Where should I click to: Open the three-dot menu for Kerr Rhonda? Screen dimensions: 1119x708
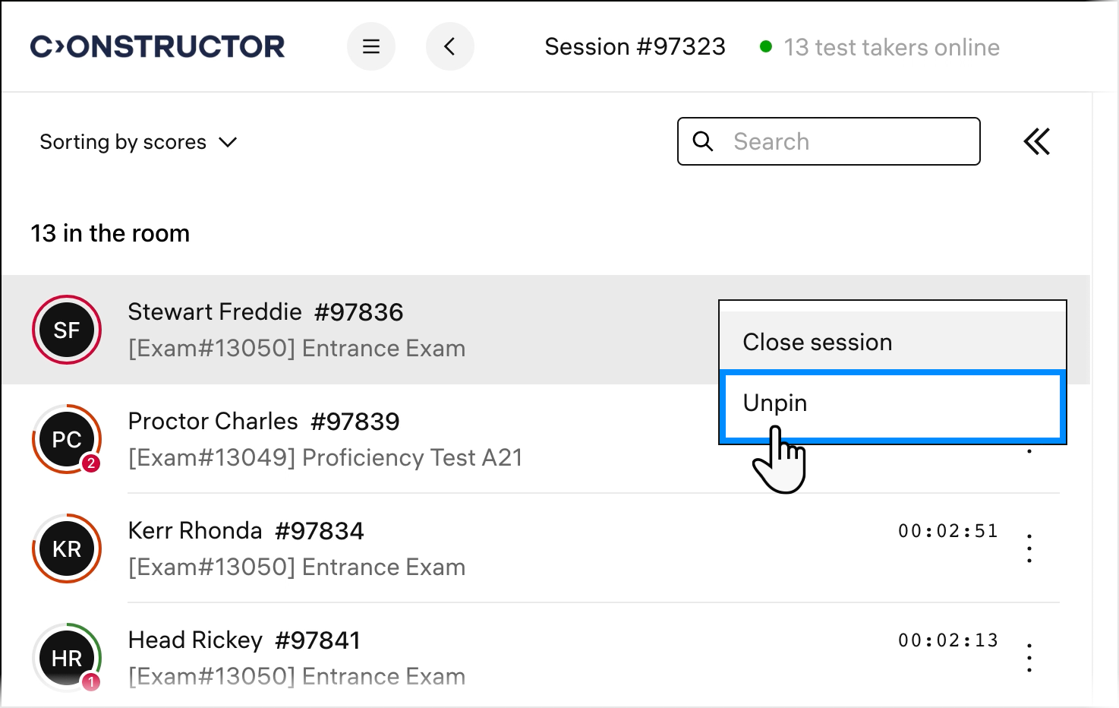1029,548
